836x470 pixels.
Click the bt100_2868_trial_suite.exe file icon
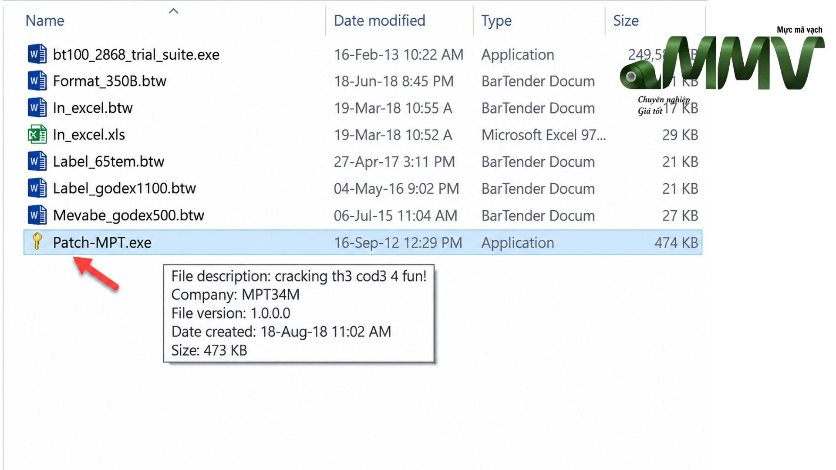[x=37, y=54]
